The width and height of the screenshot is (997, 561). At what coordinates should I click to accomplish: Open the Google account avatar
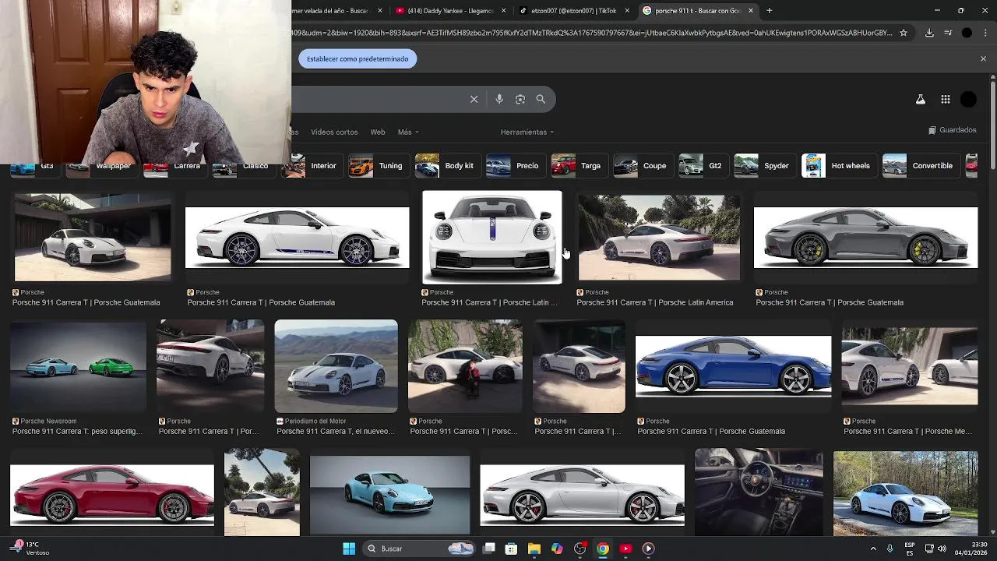tap(968, 99)
